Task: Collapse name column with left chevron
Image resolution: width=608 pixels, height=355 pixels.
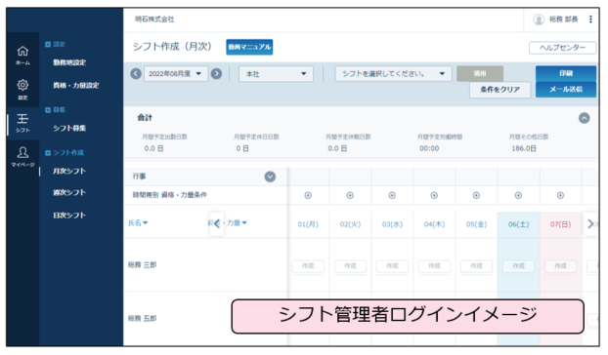Action: click(217, 223)
